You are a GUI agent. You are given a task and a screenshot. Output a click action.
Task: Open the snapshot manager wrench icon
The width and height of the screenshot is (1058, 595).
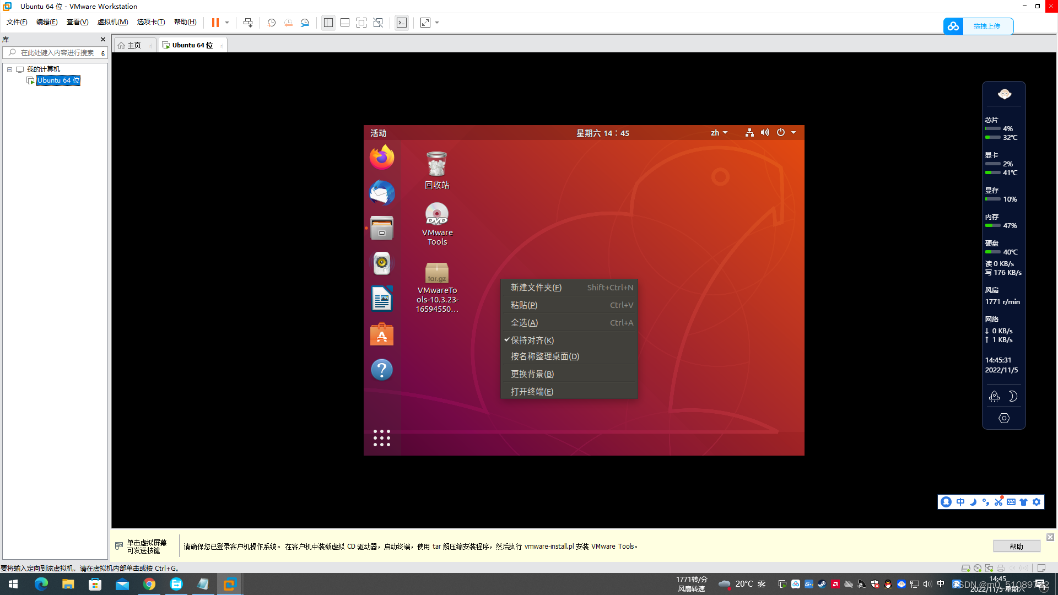[x=305, y=23]
